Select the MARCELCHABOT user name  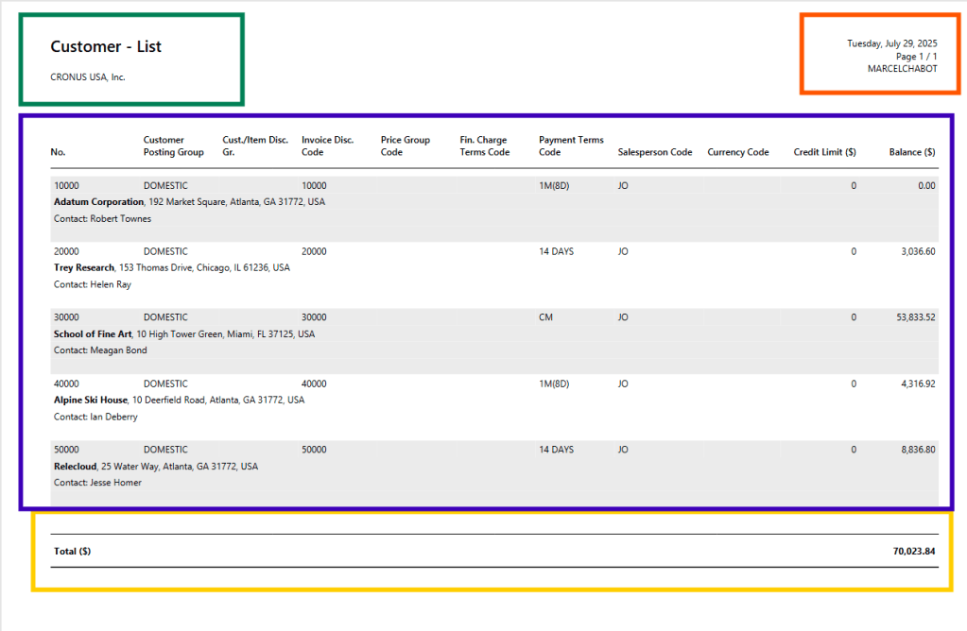click(x=902, y=69)
